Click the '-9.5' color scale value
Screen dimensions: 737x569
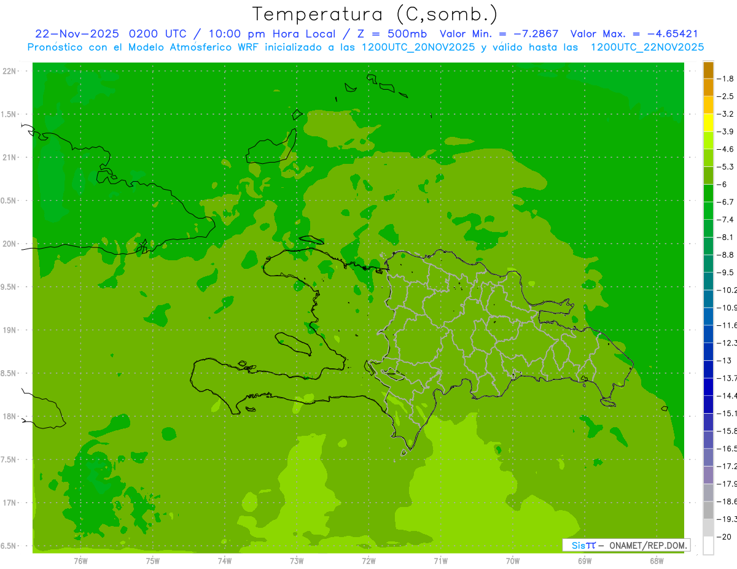pyautogui.click(x=725, y=273)
